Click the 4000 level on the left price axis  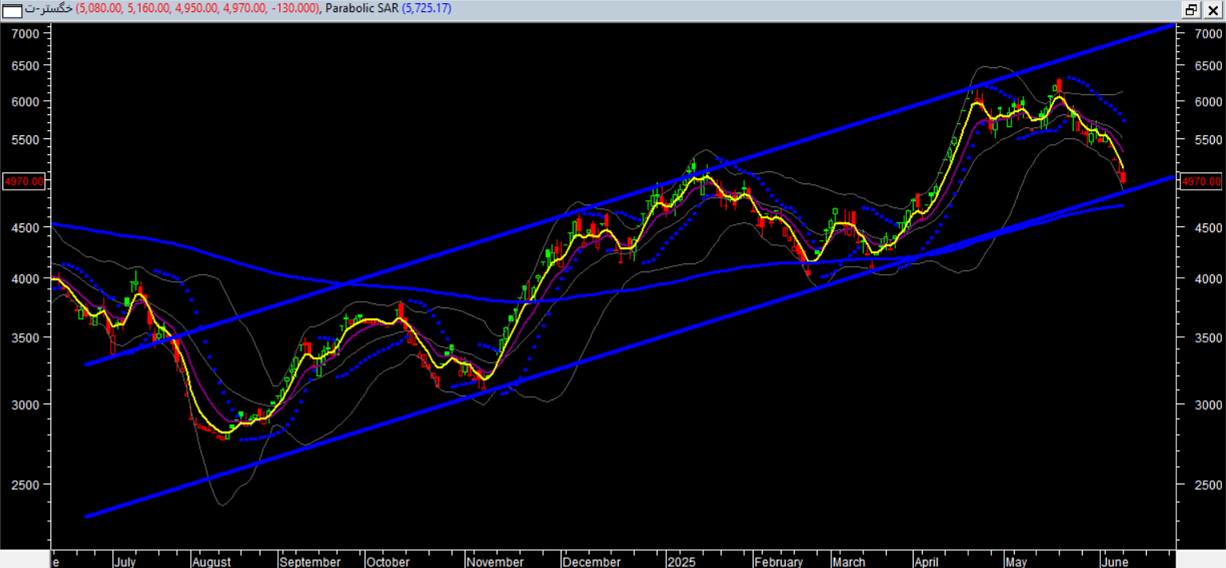pos(26,278)
